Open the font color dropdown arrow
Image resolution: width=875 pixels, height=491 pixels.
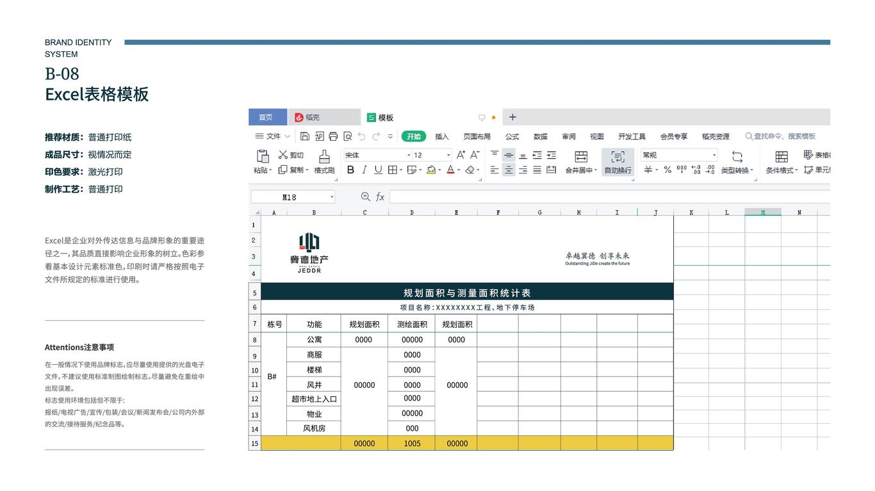coord(459,170)
